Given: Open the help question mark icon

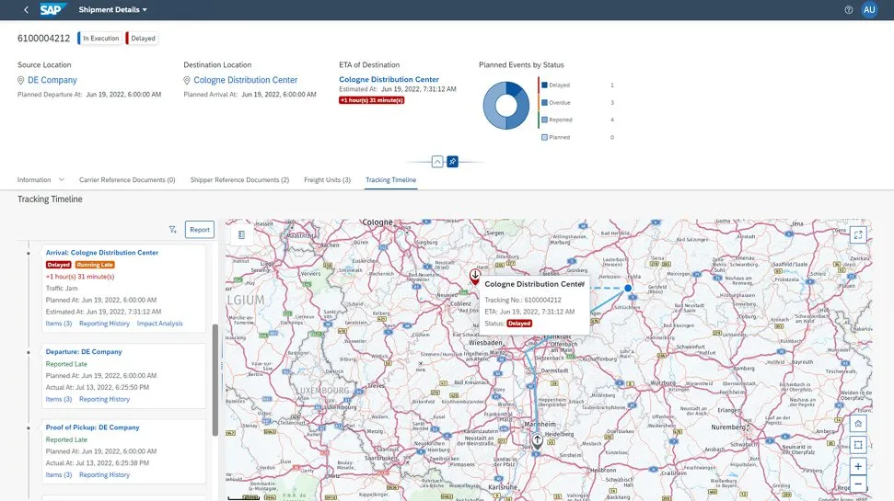Looking at the screenshot, I should click(x=848, y=9).
